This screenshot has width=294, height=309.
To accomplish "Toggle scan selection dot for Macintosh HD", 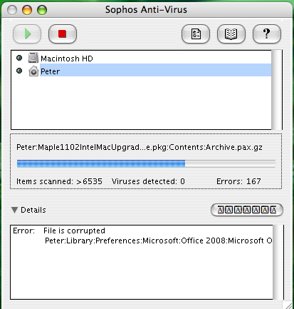I will coord(19,58).
